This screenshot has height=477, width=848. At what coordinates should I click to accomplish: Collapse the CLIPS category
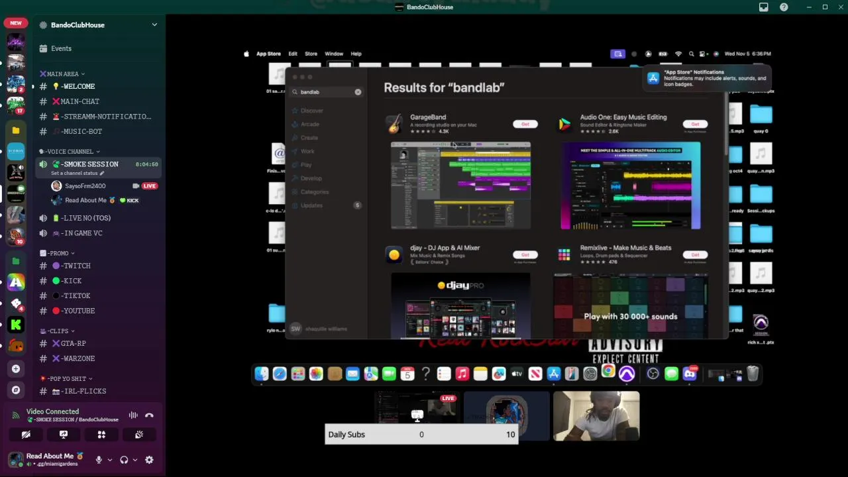pyautogui.click(x=57, y=331)
